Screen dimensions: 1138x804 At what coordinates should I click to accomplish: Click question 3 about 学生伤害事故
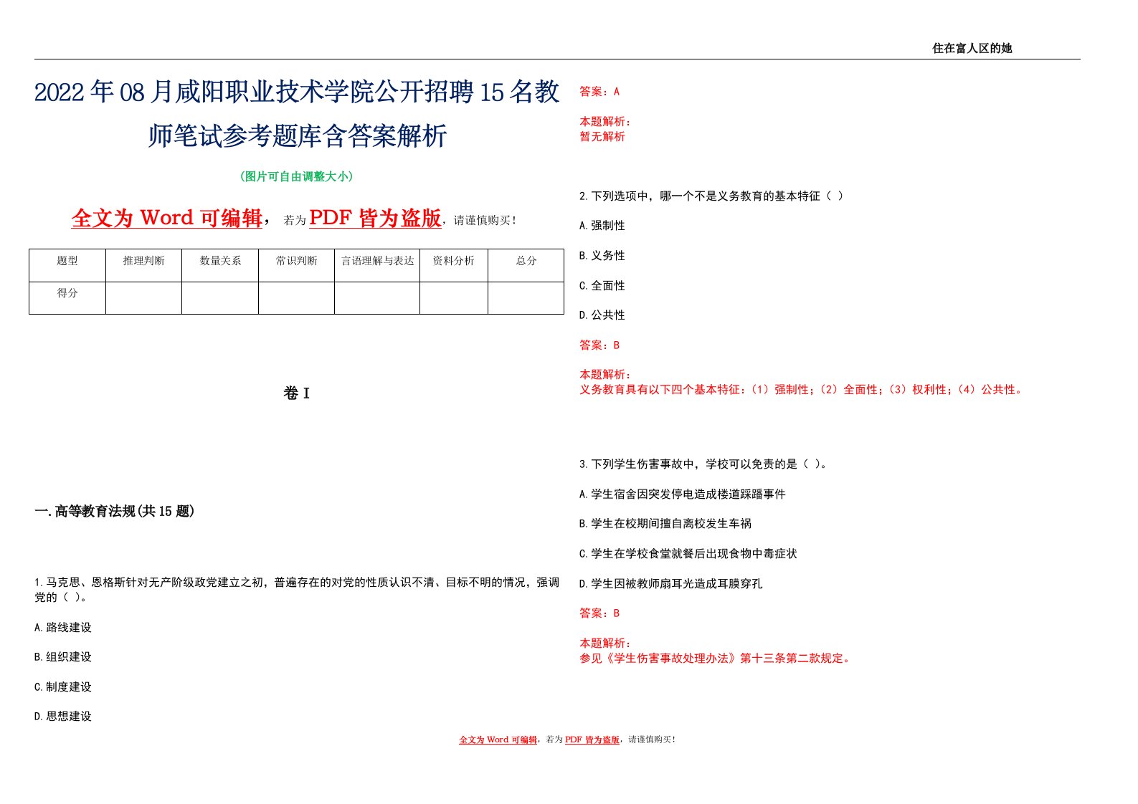[x=705, y=464]
